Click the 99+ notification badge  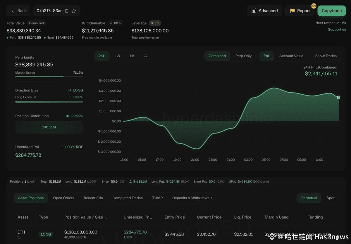313,6
